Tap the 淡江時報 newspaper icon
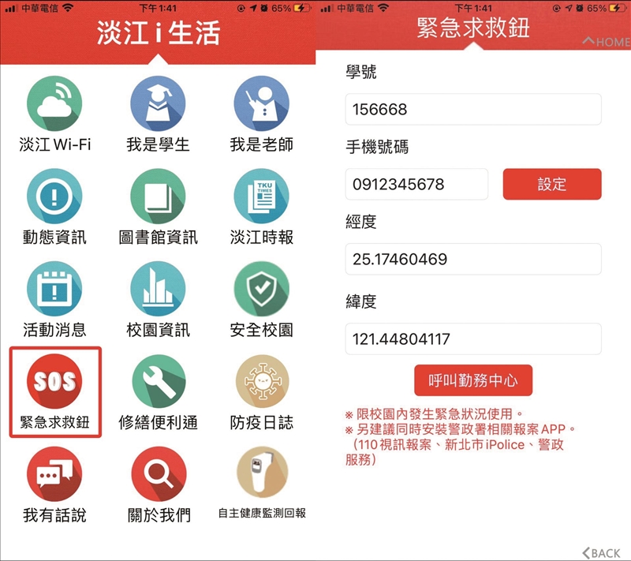This screenshot has height=561, width=631. coord(261,197)
